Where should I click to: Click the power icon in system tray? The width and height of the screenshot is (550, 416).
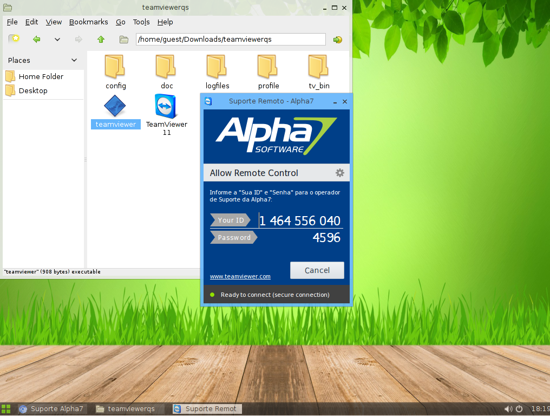[x=520, y=409]
